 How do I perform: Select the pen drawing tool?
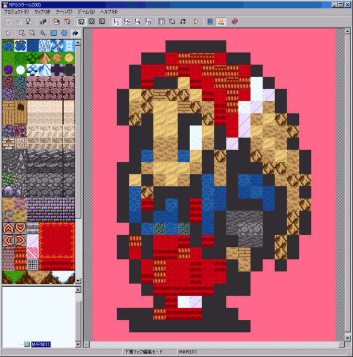tap(43, 33)
